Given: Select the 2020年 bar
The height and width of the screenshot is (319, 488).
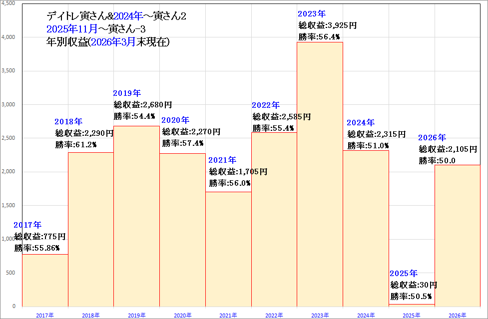Looking at the screenshot, I should point(182,230).
